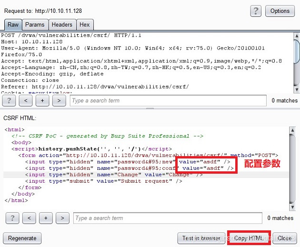Click the Copy HTML button
Image resolution: width=300 pixels, height=247 pixels.
249,238
